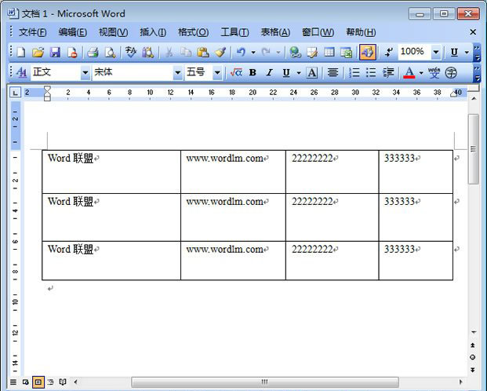Screen dimensions: 487x391
Task: Click the bulleted list icon
Action: click(371, 73)
